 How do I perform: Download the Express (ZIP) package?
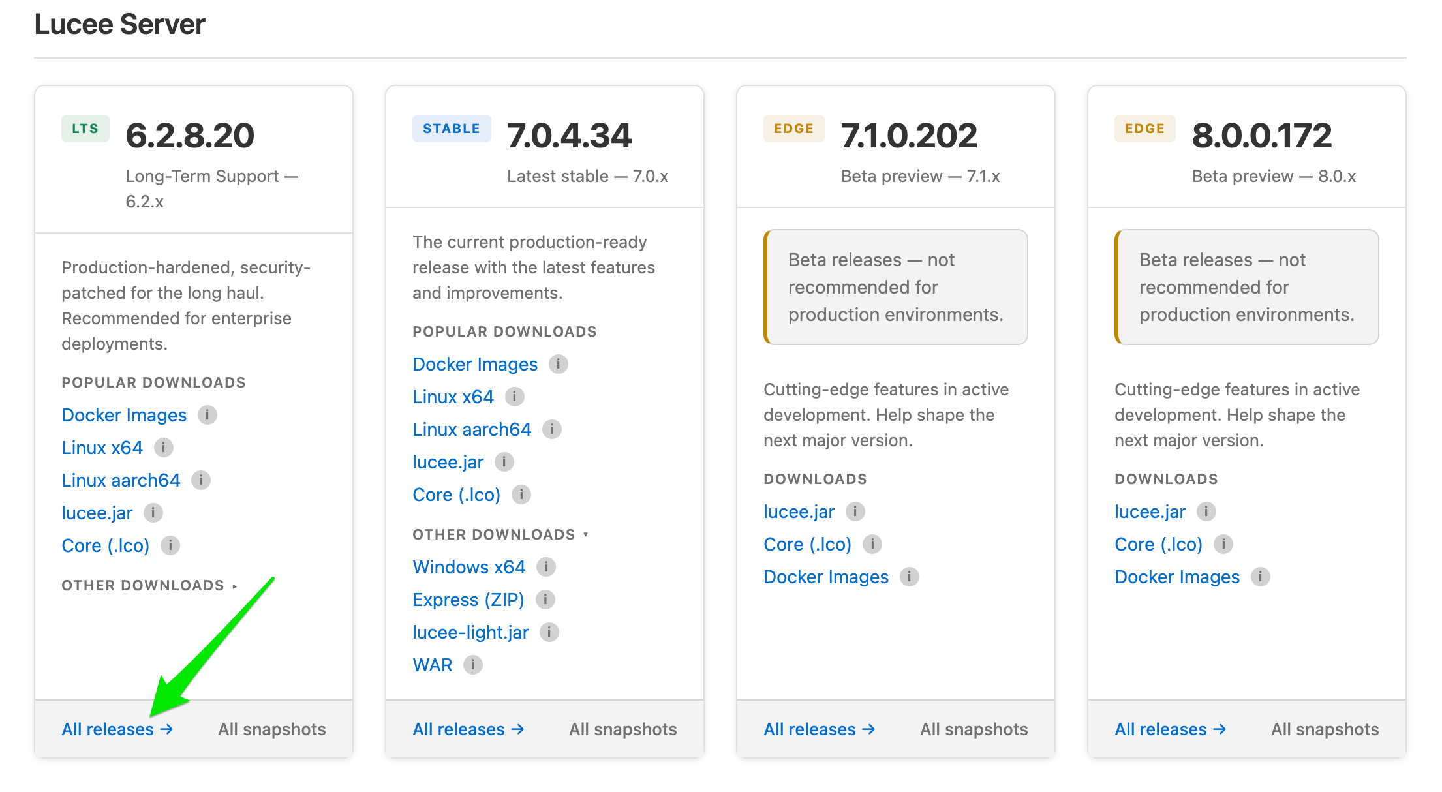(x=468, y=600)
